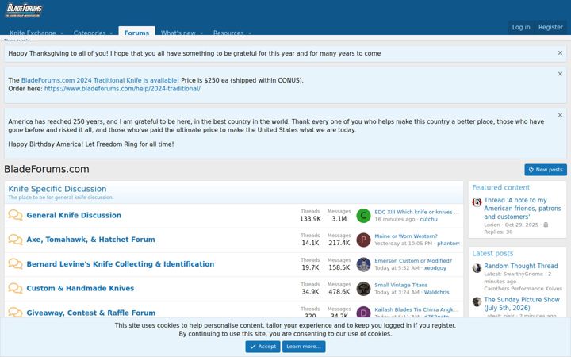This screenshot has width=571, height=357.
Task: Open xeodguy's avatar image
Action: click(363, 264)
